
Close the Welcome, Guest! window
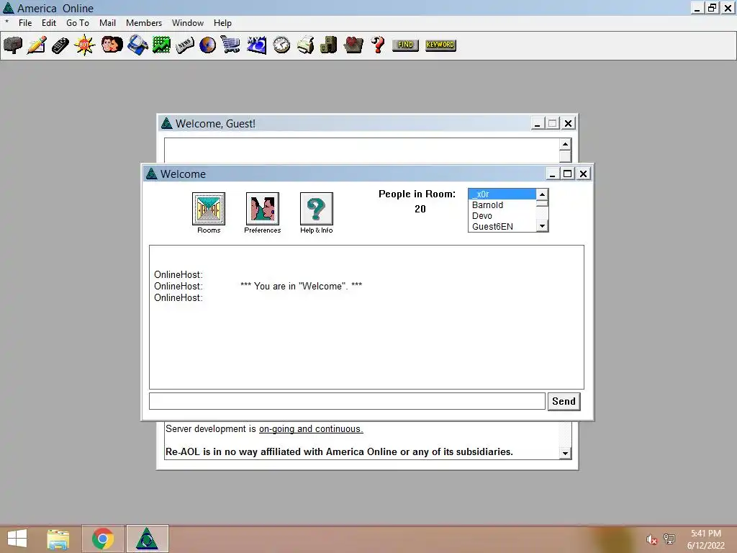(568, 124)
